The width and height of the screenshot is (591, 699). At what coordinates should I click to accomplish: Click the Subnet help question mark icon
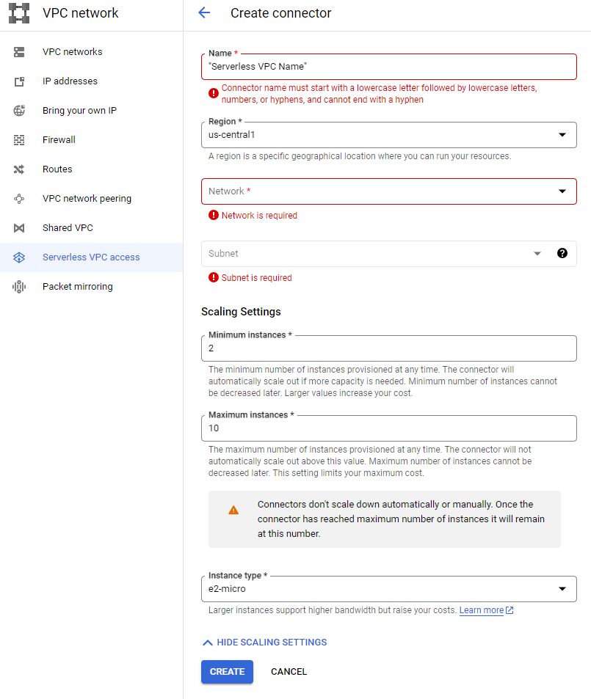(562, 253)
